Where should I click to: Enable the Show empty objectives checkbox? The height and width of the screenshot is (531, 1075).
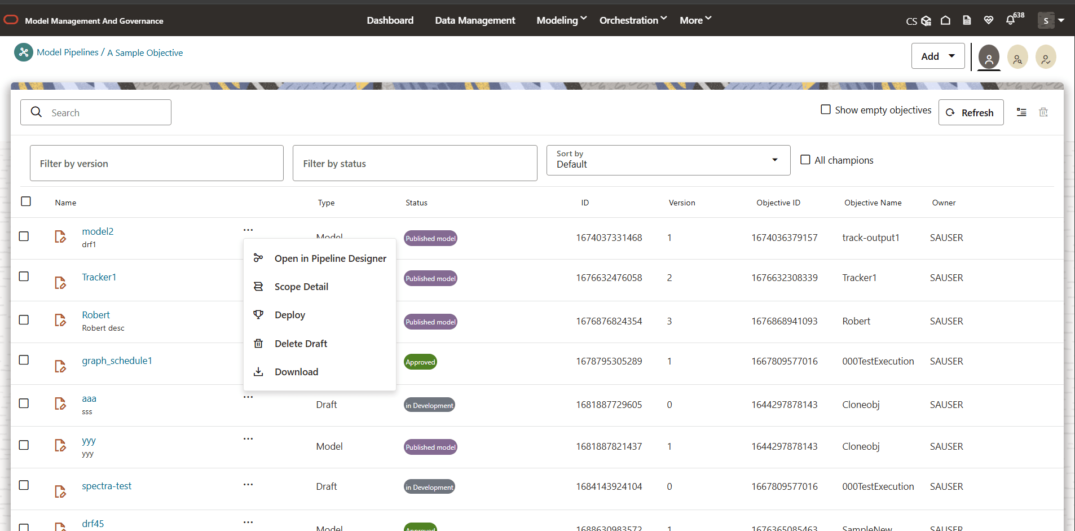pyautogui.click(x=826, y=109)
